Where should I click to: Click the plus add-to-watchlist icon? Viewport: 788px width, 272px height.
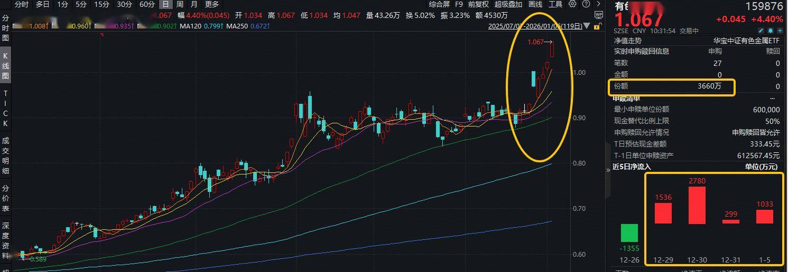click(x=780, y=31)
